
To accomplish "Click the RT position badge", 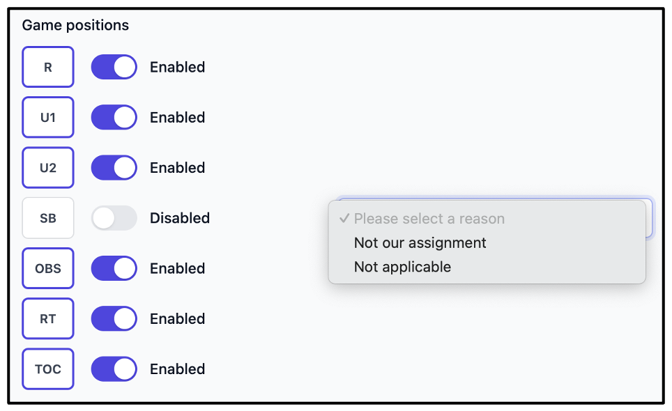I will [x=48, y=318].
